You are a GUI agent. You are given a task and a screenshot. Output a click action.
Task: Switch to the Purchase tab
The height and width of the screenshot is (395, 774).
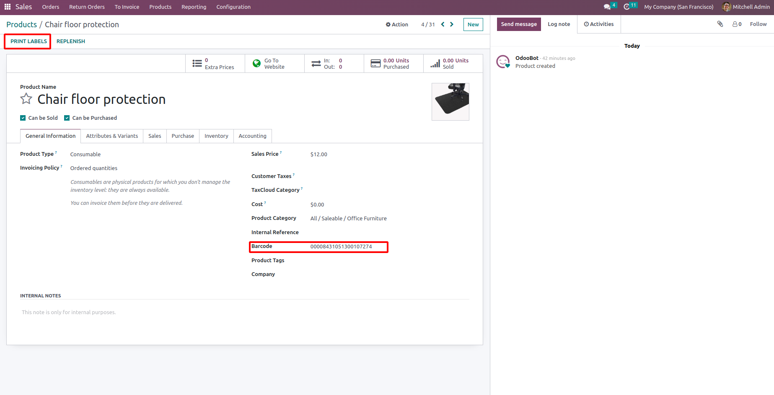coord(183,136)
